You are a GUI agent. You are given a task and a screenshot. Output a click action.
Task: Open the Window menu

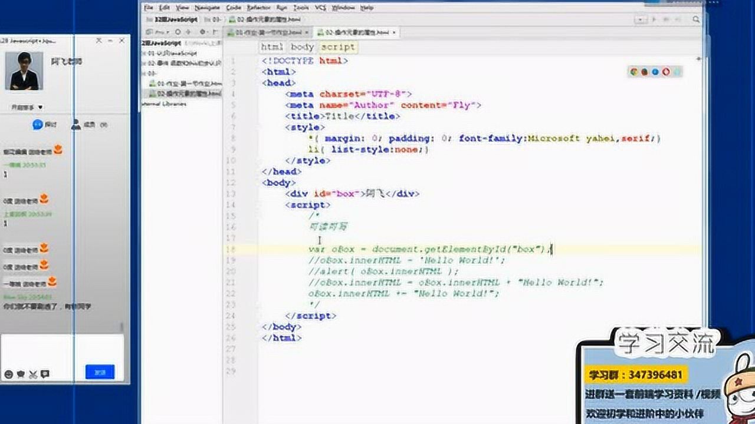[343, 8]
